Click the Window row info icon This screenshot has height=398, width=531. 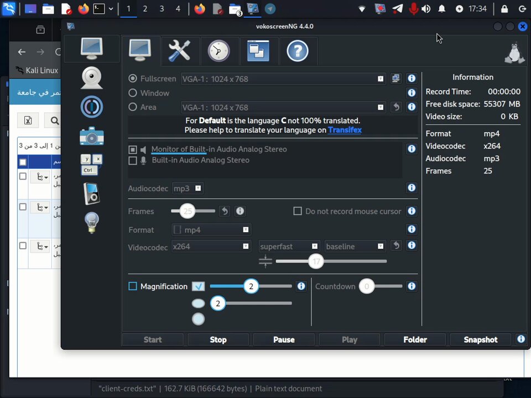[x=412, y=93]
